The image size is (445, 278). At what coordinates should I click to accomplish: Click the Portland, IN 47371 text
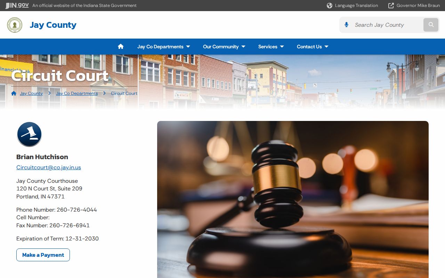(40, 197)
